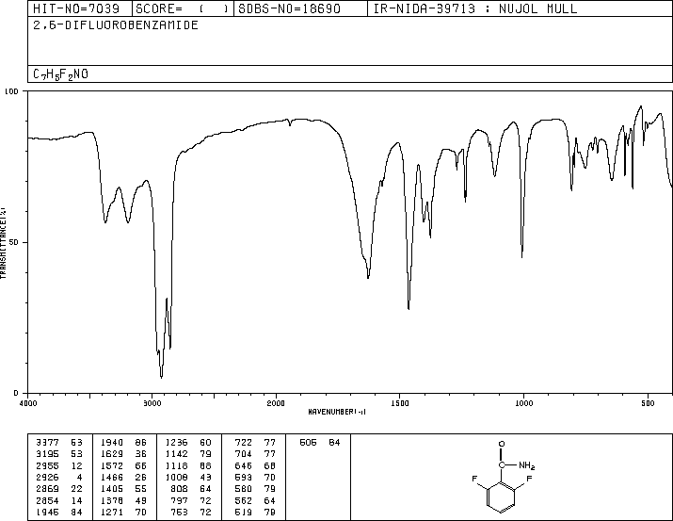
Task: Click the carbonyl O atom in the structure
Action: [502, 444]
